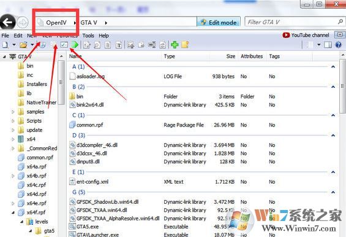Click the list with up-arrow toolbar icon
The image size is (346, 237).
tap(130, 45)
